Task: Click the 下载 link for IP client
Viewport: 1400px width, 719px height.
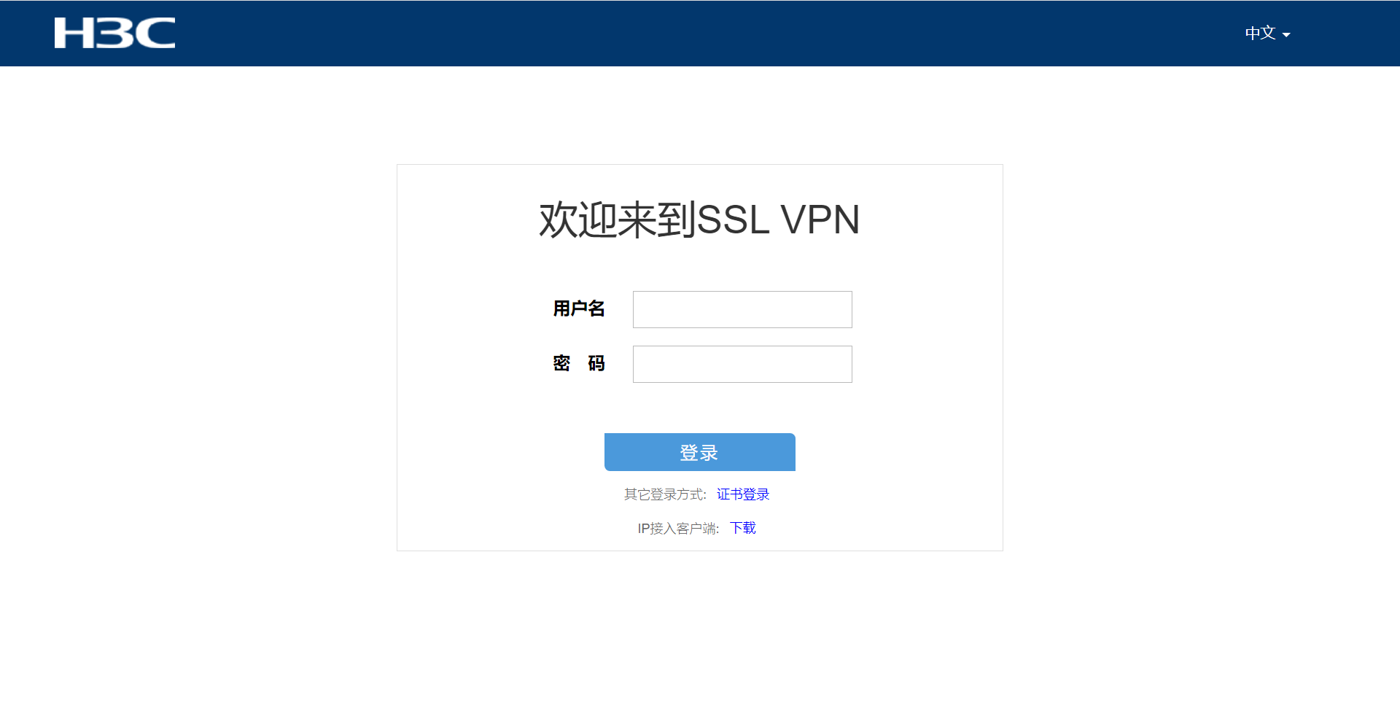Action: tap(743, 528)
